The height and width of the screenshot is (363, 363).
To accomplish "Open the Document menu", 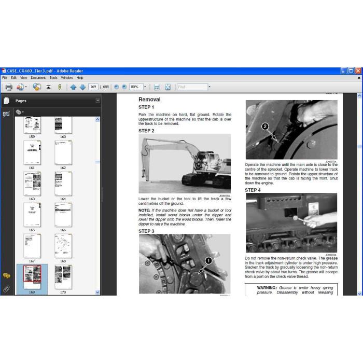I will click(38, 78).
